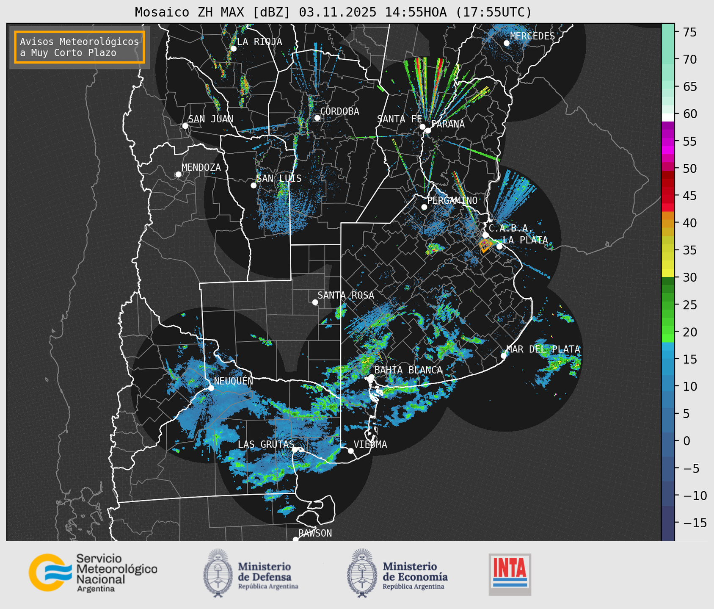
Task: Select the PARANÁ city marker dot
Action: (x=428, y=130)
